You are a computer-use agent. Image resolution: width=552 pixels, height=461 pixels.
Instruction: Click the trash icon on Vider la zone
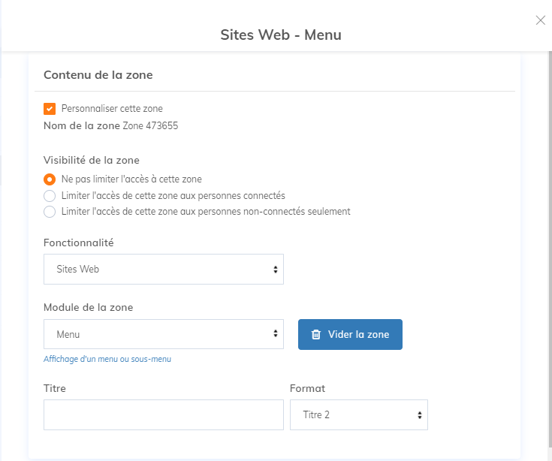click(316, 335)
